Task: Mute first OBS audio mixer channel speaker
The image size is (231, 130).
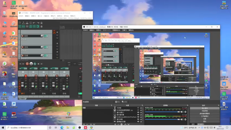Action: coord(182,112)
